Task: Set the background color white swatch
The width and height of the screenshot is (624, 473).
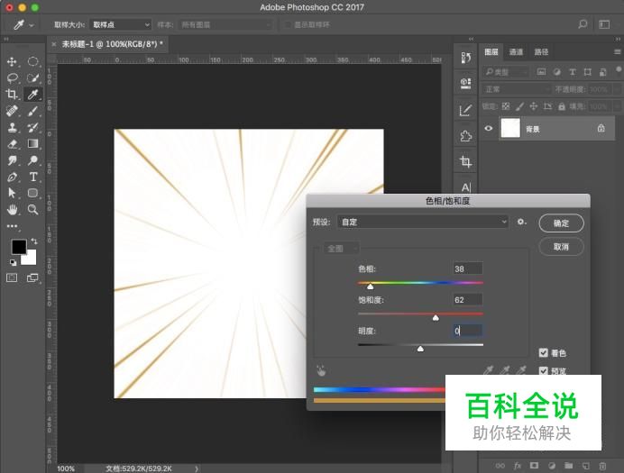Action: coord(31,259)
